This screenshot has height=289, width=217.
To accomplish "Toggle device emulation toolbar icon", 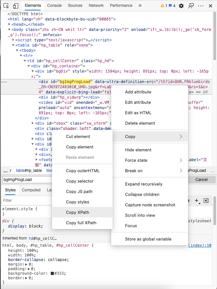I will click(x=16, y=6).
